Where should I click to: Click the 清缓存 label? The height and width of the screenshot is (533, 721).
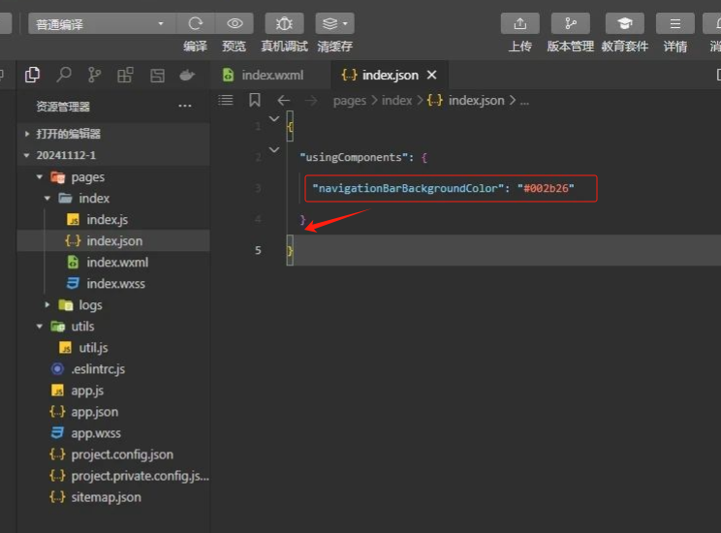tap(334, 47)
